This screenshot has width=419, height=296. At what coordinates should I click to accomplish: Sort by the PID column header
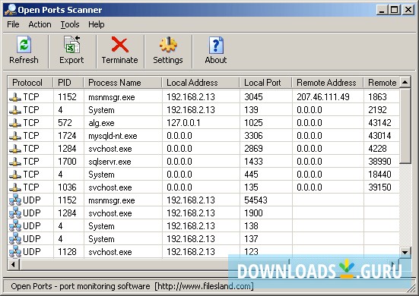[x=68, y=83]
